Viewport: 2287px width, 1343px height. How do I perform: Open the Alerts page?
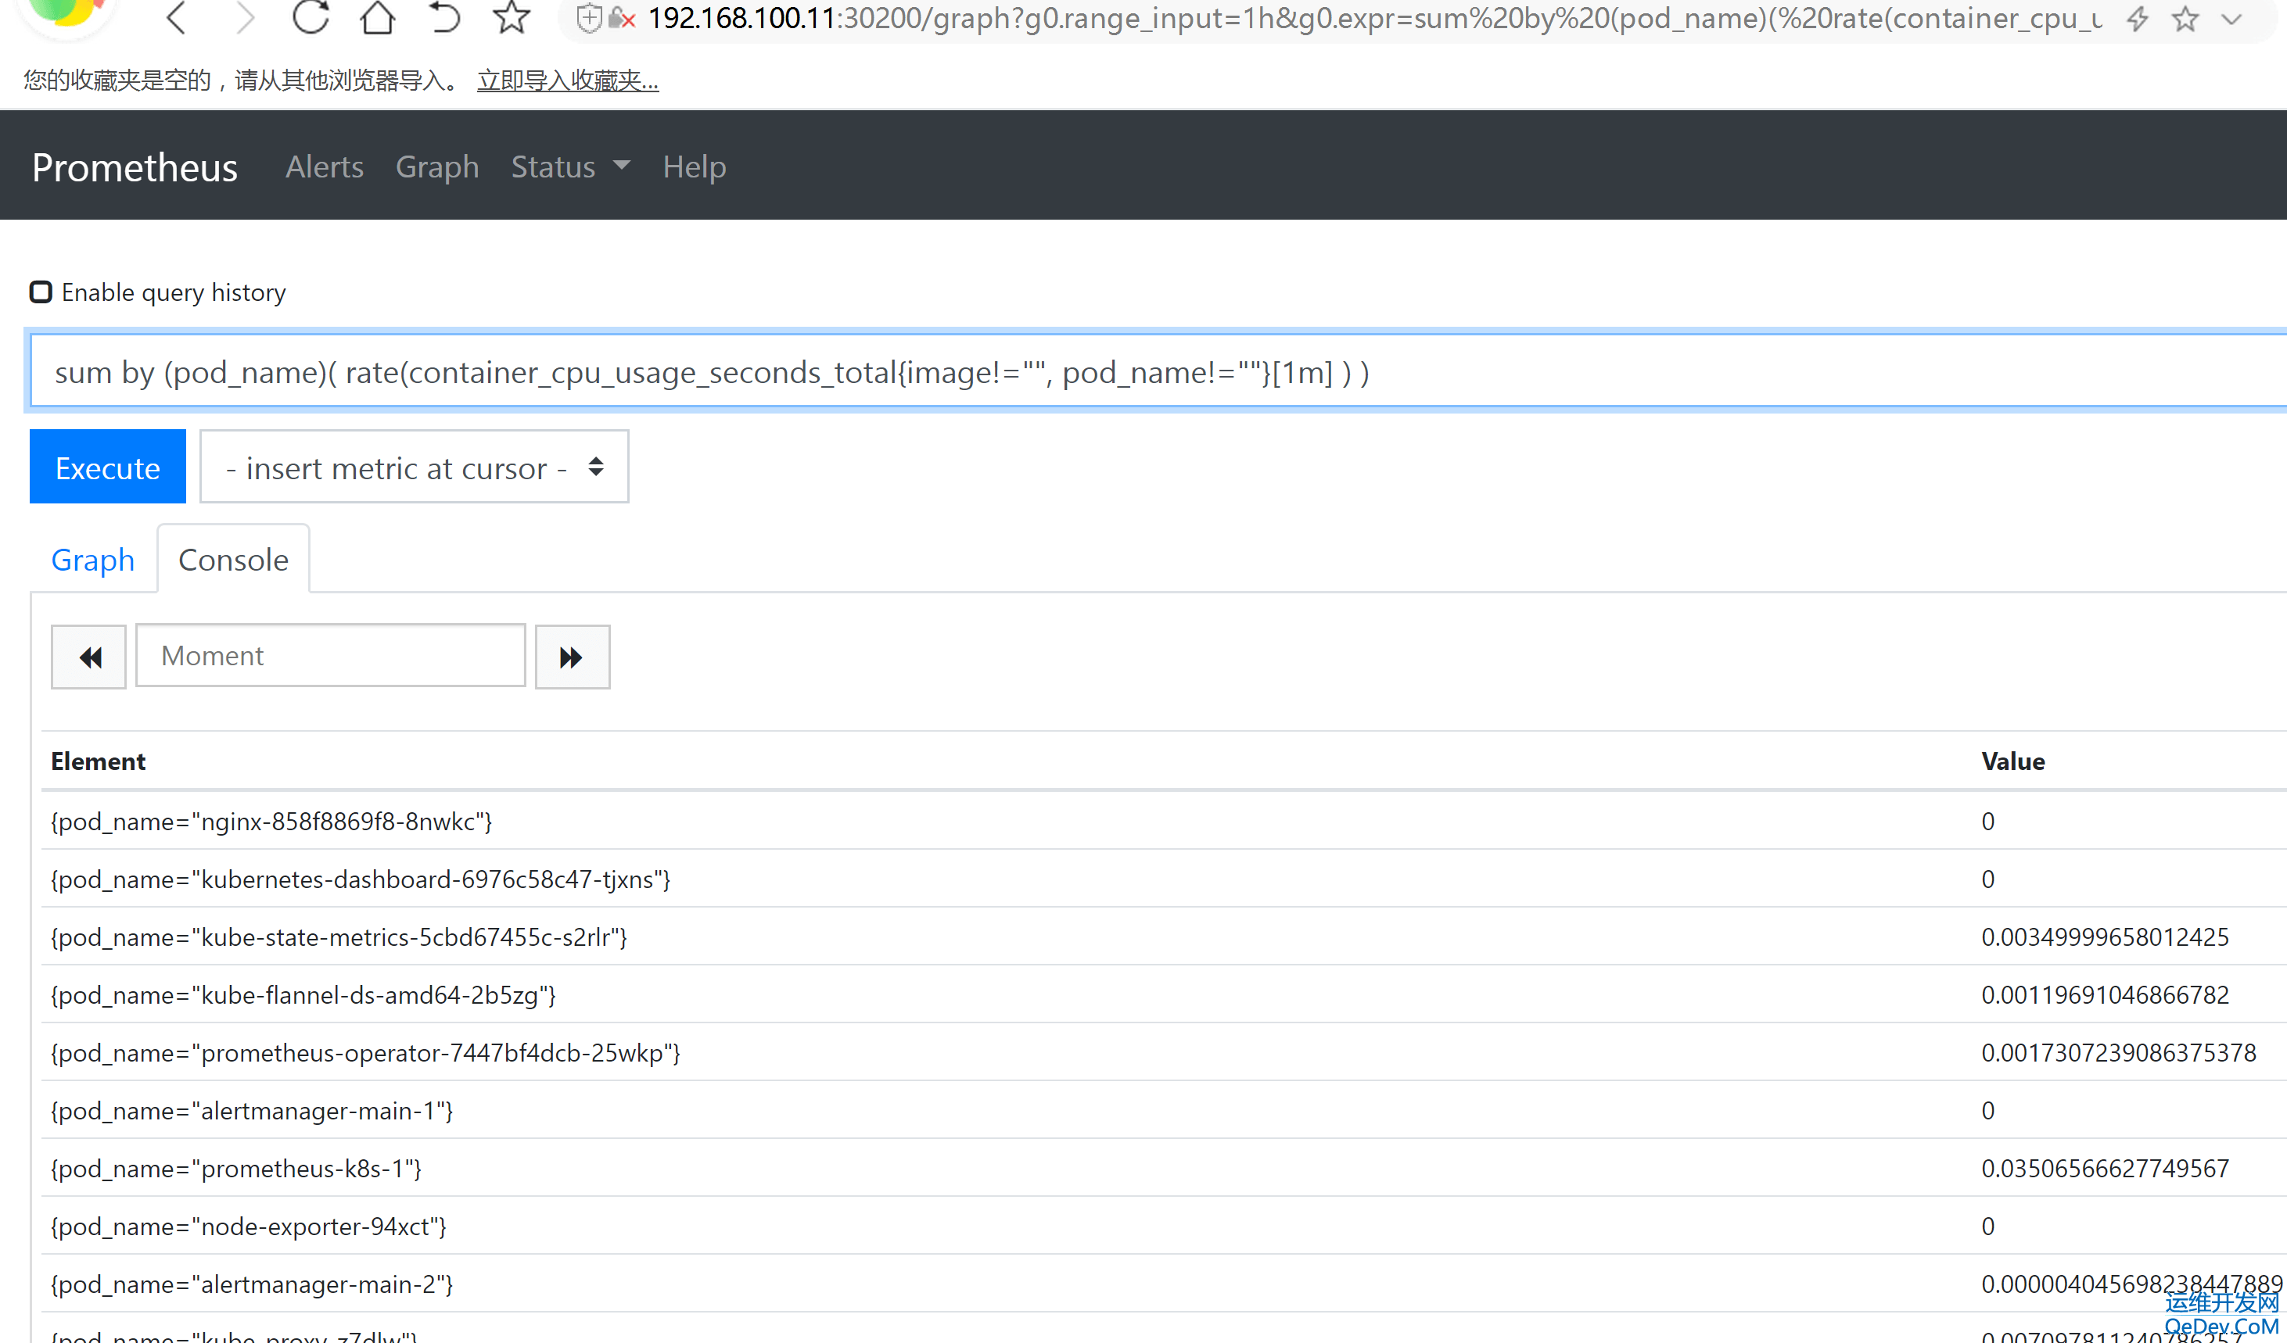[324, 167]
